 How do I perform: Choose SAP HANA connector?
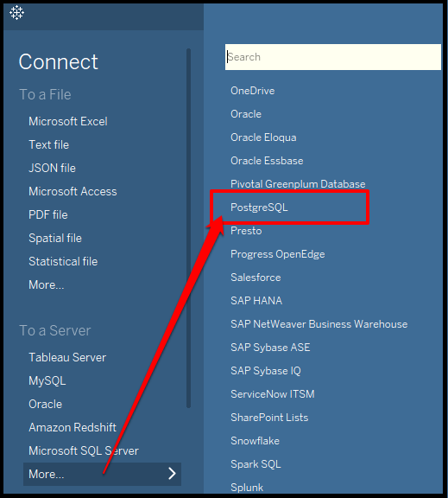(256, 301)
